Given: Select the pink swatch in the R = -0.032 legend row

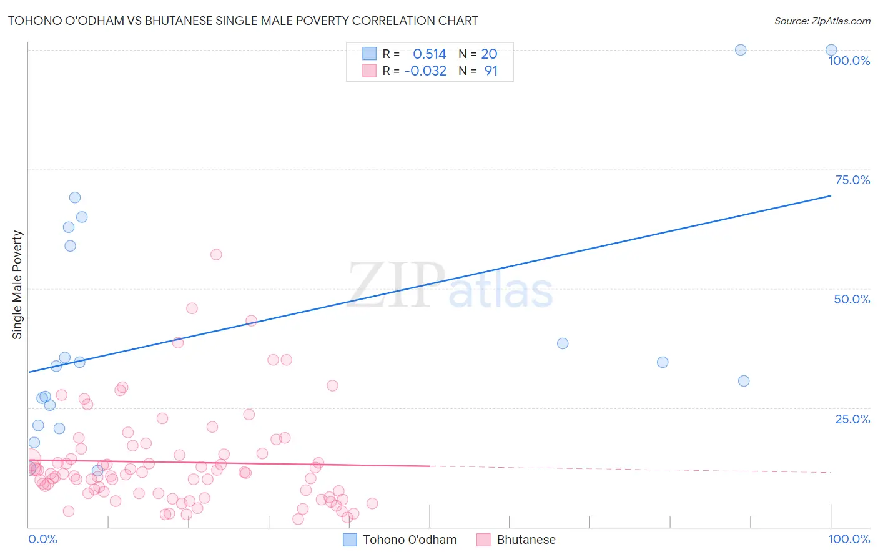Looking at the screenshot, I should click(x=369, y=71).
